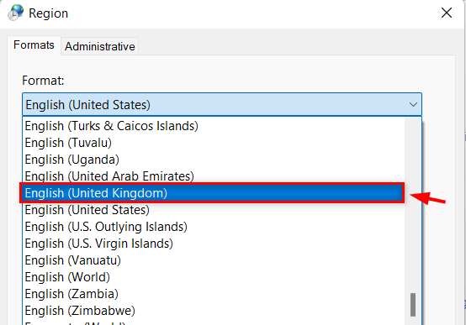
Task: Close the Region dialog window
Action: tap(447, 13)
